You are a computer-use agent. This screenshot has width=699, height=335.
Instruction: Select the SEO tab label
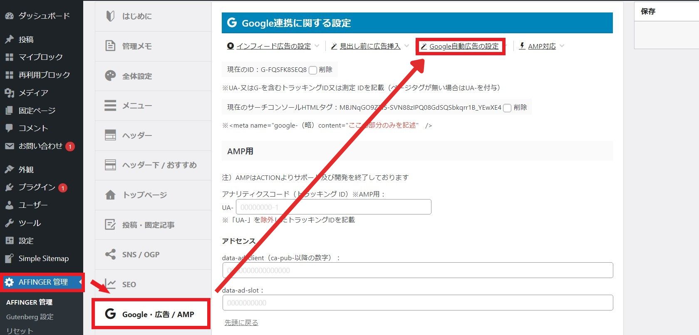[129, 285]
